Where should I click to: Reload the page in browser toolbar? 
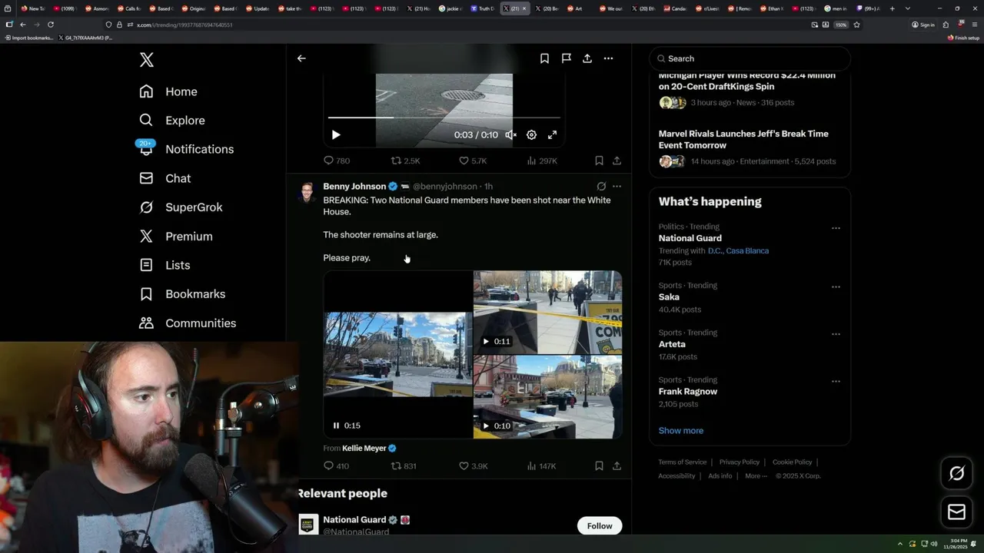coord(51,25)
